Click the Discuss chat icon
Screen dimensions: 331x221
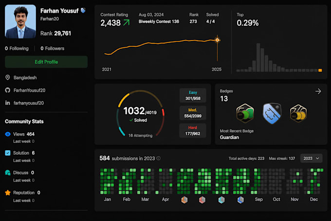click(x=8, y=173)
